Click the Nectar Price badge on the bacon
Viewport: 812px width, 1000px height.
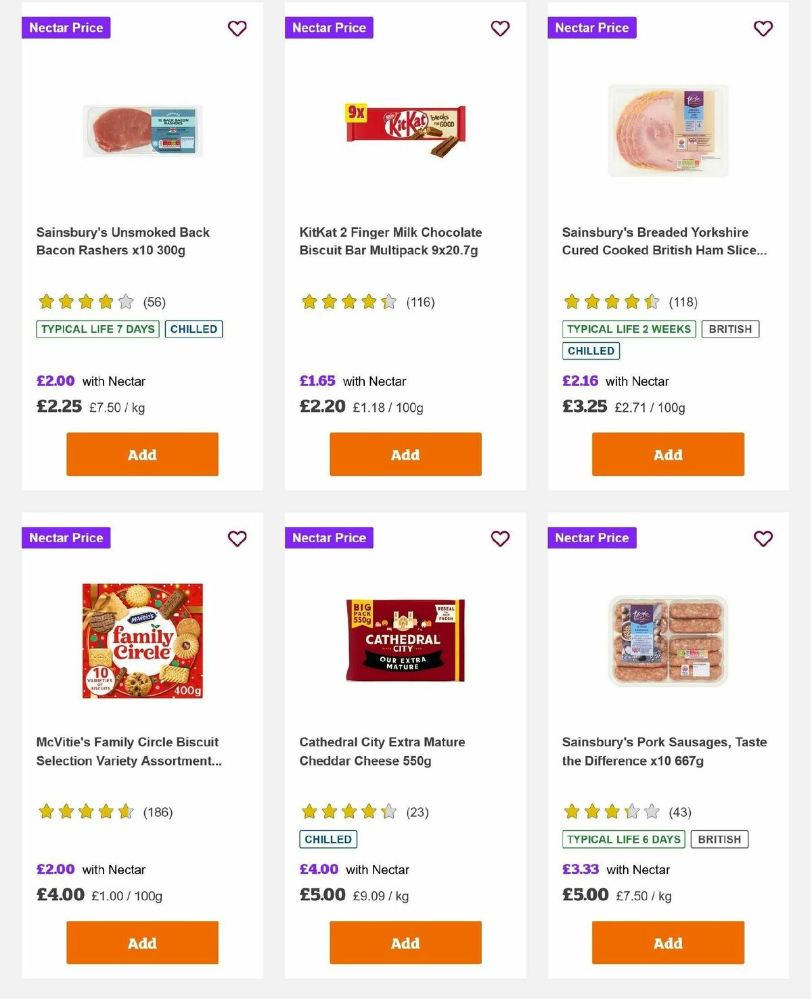pos(66,28)
